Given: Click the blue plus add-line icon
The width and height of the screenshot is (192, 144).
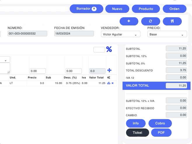Looking at the screenshot, I should (x=109, y=70).
